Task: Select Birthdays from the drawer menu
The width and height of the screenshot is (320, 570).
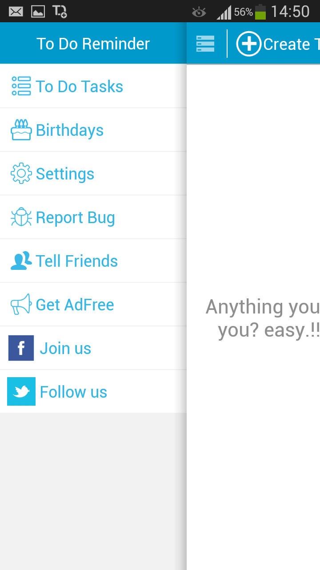Action: click(x=70, y=130)
